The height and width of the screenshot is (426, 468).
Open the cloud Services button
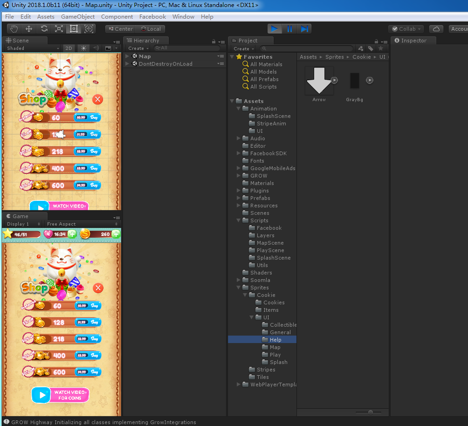point(436,28)
